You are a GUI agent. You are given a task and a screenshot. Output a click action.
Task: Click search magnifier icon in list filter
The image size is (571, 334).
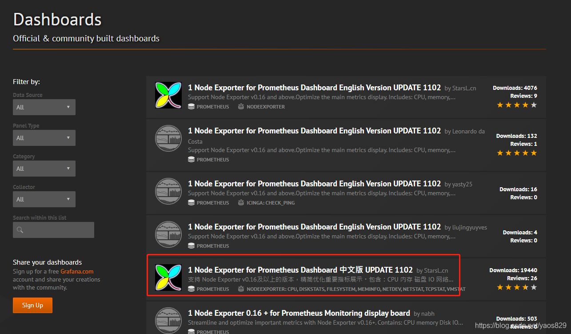20,230
